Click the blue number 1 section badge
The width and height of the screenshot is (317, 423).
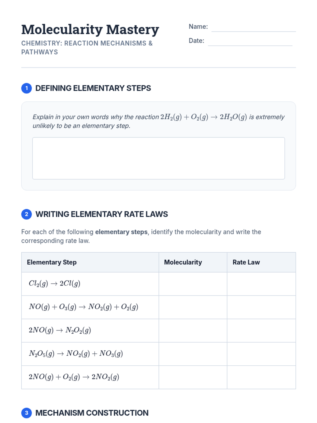click(26, 88)
